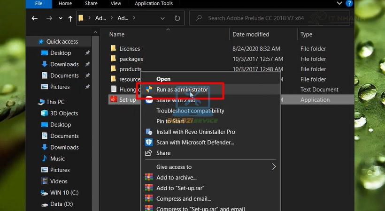385x211 pixels.
Task: Select the WIN 10 (C:) drive
Action: 65,193
